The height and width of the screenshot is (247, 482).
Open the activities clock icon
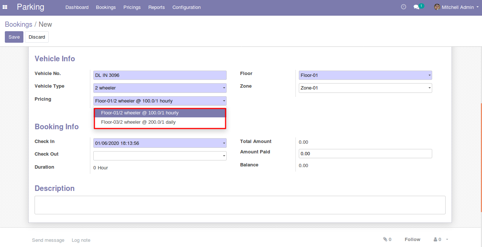tap(404, 7)
